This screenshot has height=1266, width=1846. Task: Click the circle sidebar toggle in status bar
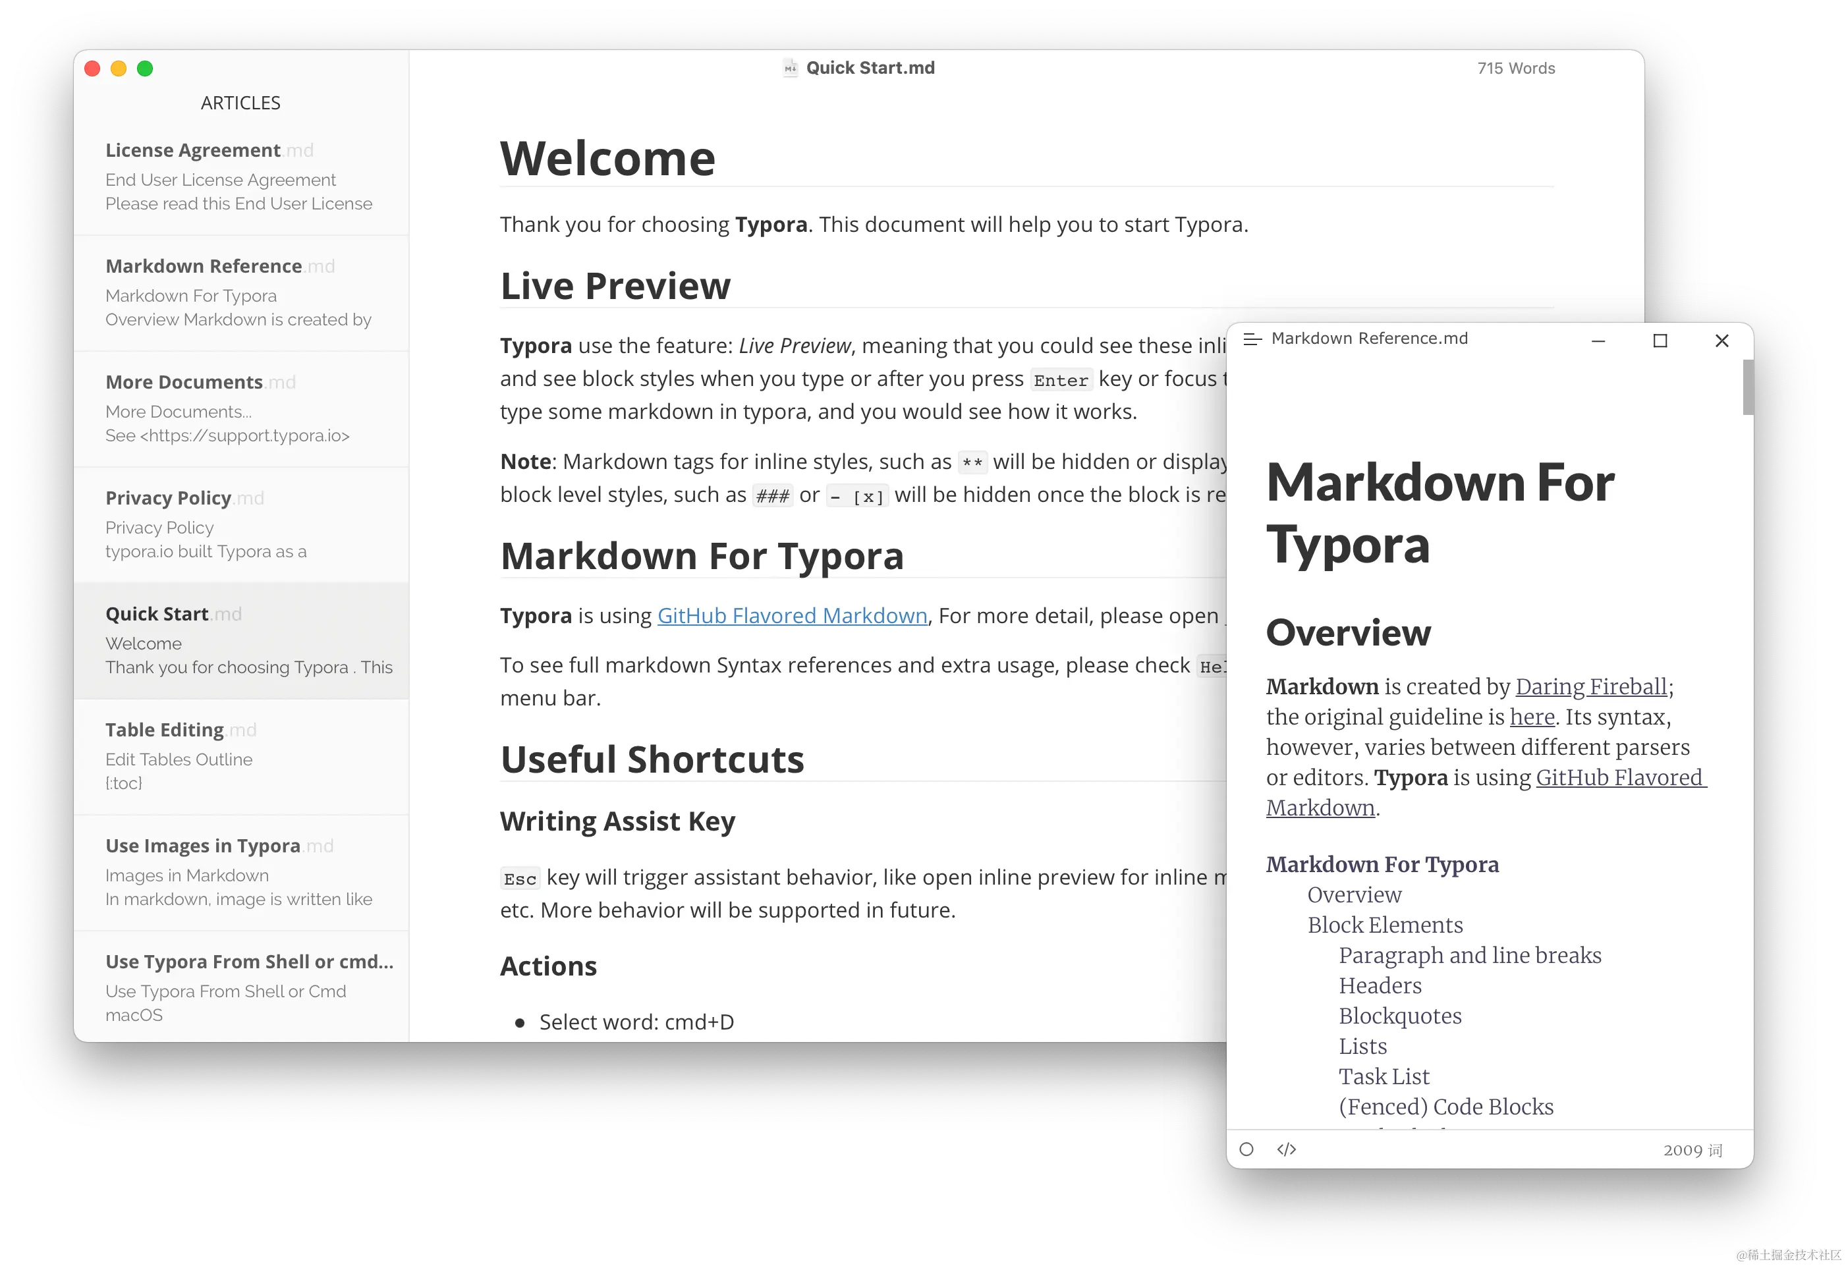click(x=1246, y=1149)
